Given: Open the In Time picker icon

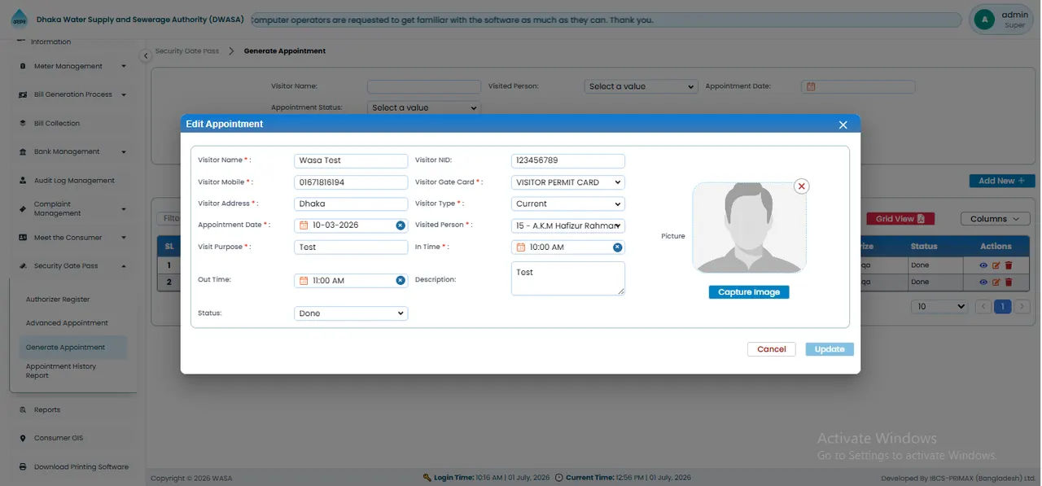Looking at the screenshot, I should click(521, 247).
